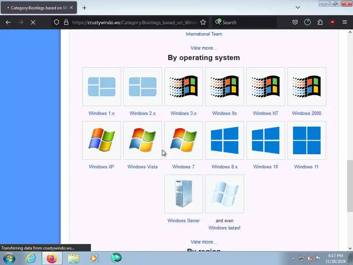353x265 pixels.
Task: Follow the Windows 11 text link
Action: [x=306, y=167]
